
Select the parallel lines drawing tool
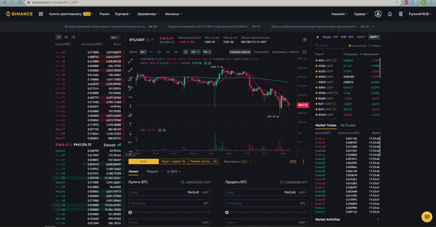point(130,79)
